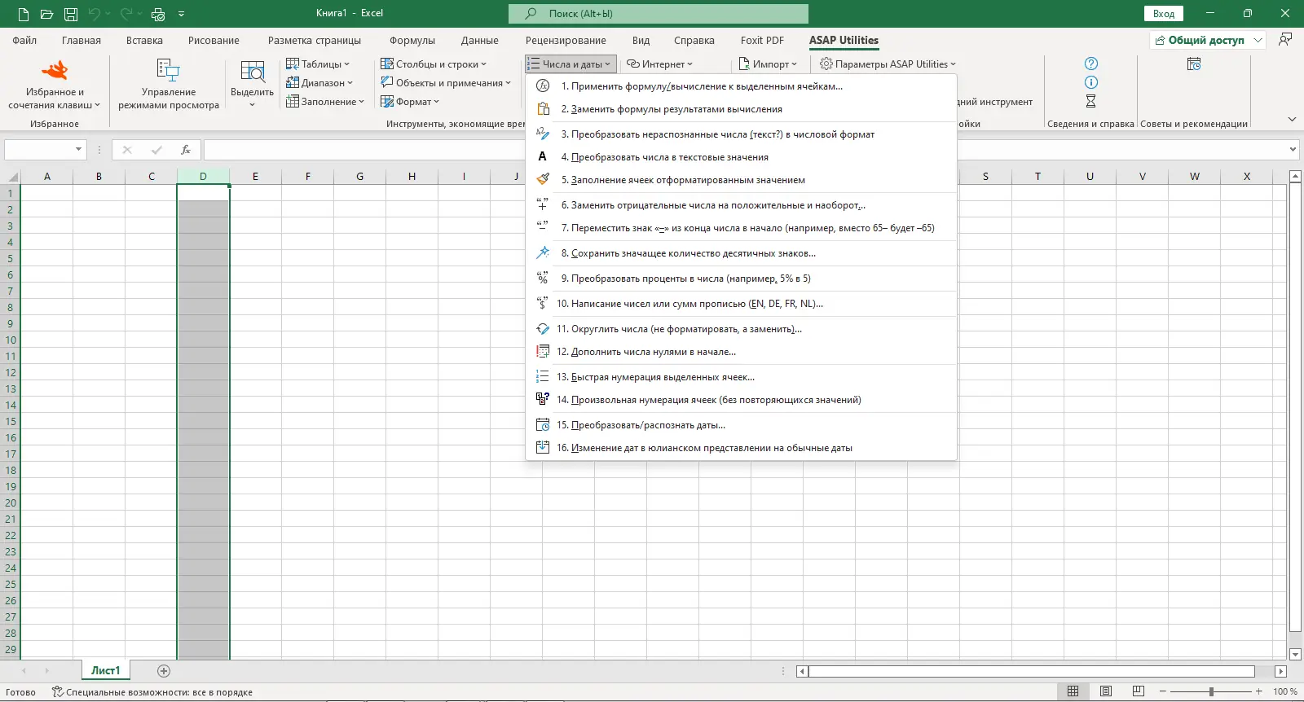Click the Select (Выделить) tool icon

[x=252, y=72]
